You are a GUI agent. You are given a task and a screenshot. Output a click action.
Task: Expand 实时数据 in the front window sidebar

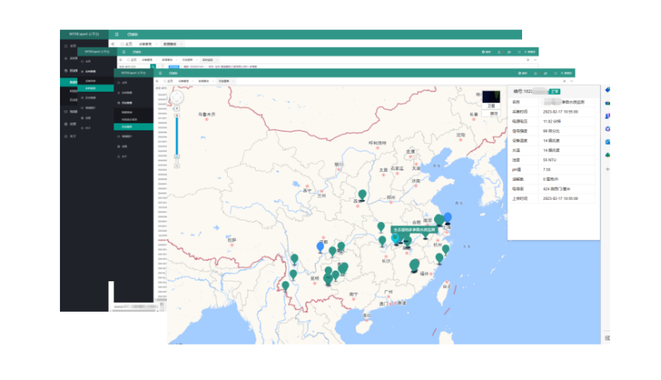pyautogui.click(x=127, y=92)
